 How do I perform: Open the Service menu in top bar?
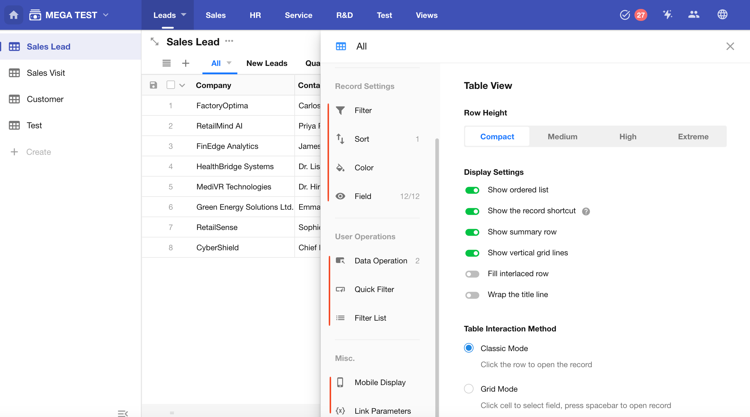coord(298,15)
